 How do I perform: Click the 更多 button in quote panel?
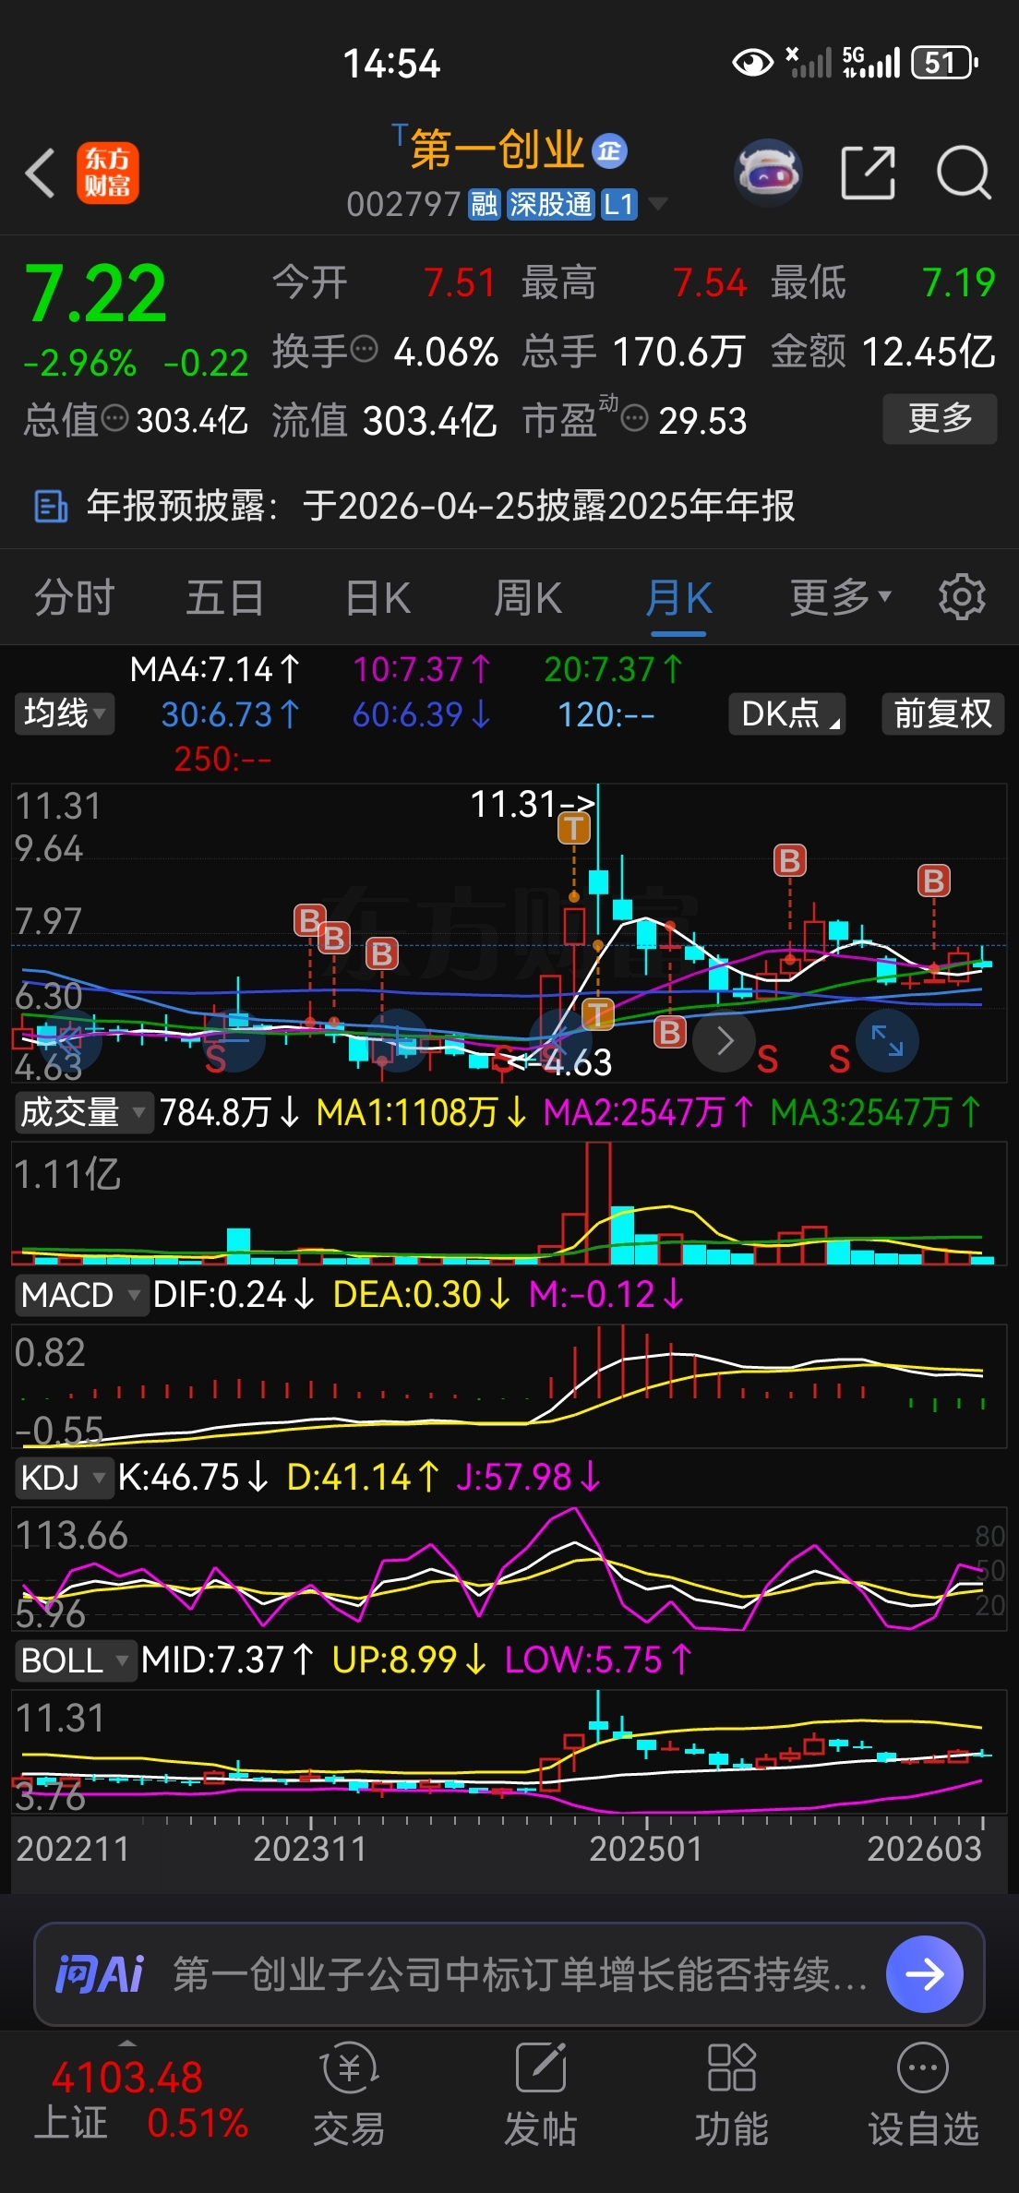940,419
